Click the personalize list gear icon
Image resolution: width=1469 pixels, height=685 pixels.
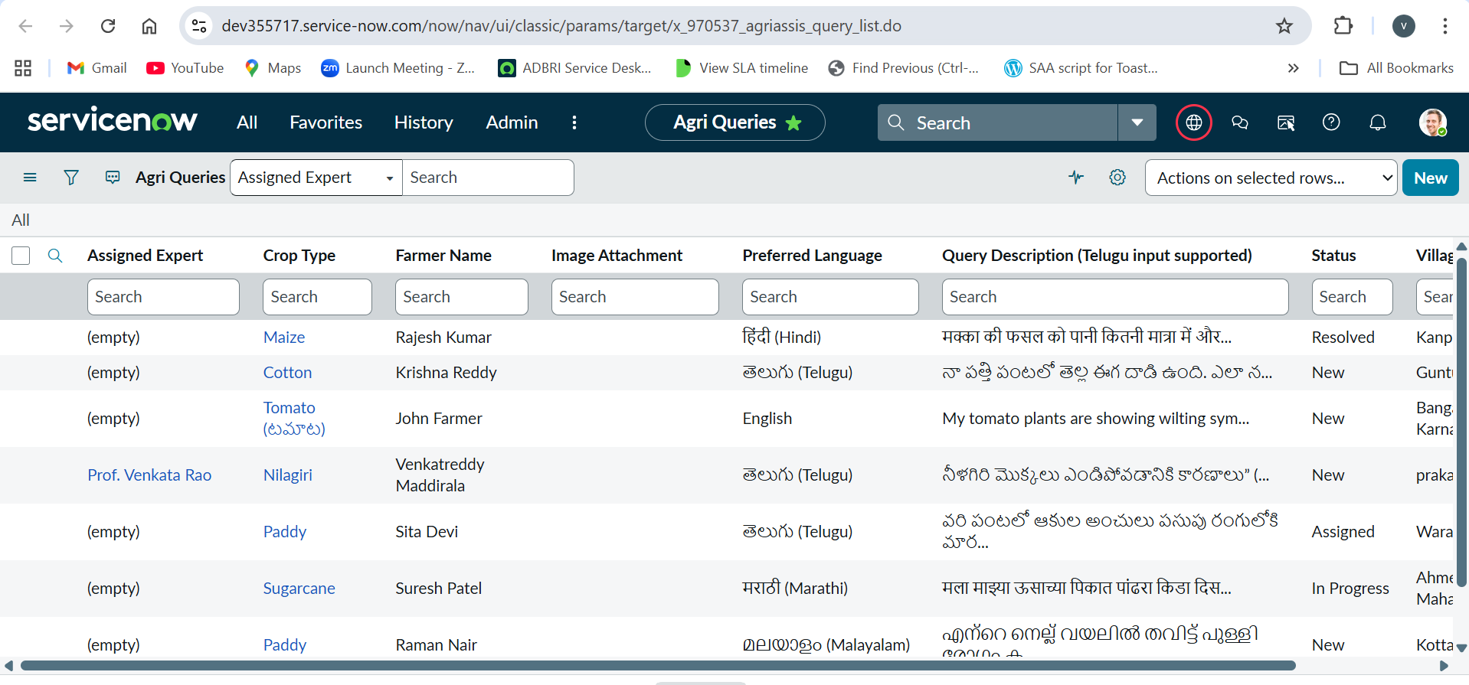pyautogui.click(x=1117, y=178)
